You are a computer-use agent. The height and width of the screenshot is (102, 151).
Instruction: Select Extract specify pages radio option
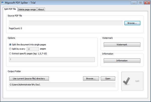pos(10,53)
